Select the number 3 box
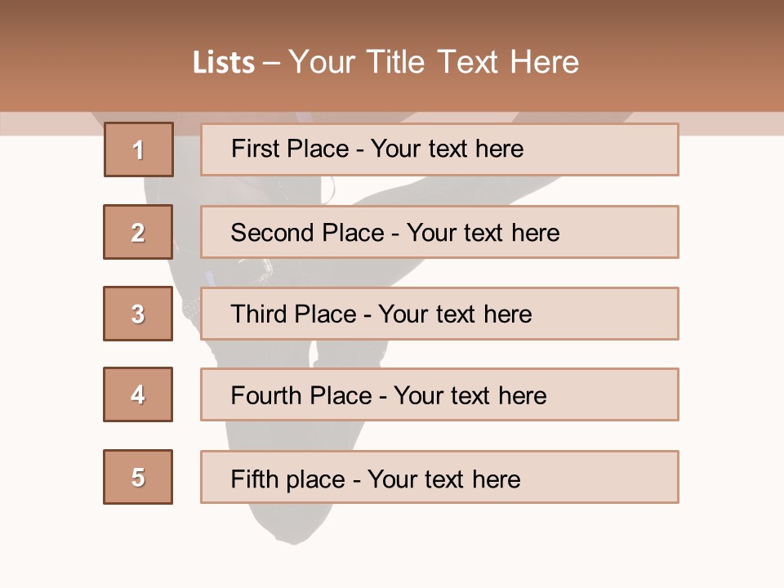Viewport: 784px width, 588px height. (x=138, y=314)
